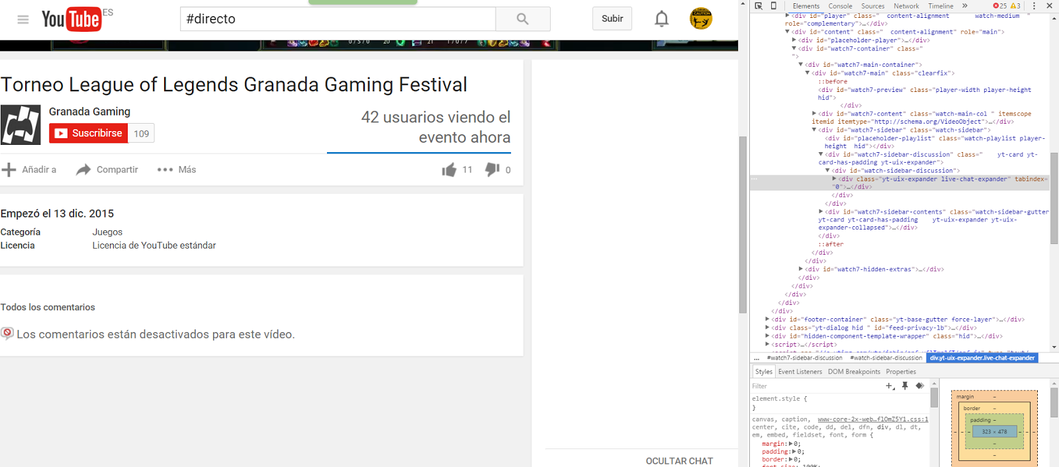Collapse the watch7-container div node
Image resolution: width=1059 pixels, height=467 pixels.
pyautogui.click(x=794, y=48)
